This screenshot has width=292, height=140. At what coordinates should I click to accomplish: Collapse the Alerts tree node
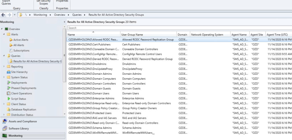pyautogui.click(x=4, y=34)
